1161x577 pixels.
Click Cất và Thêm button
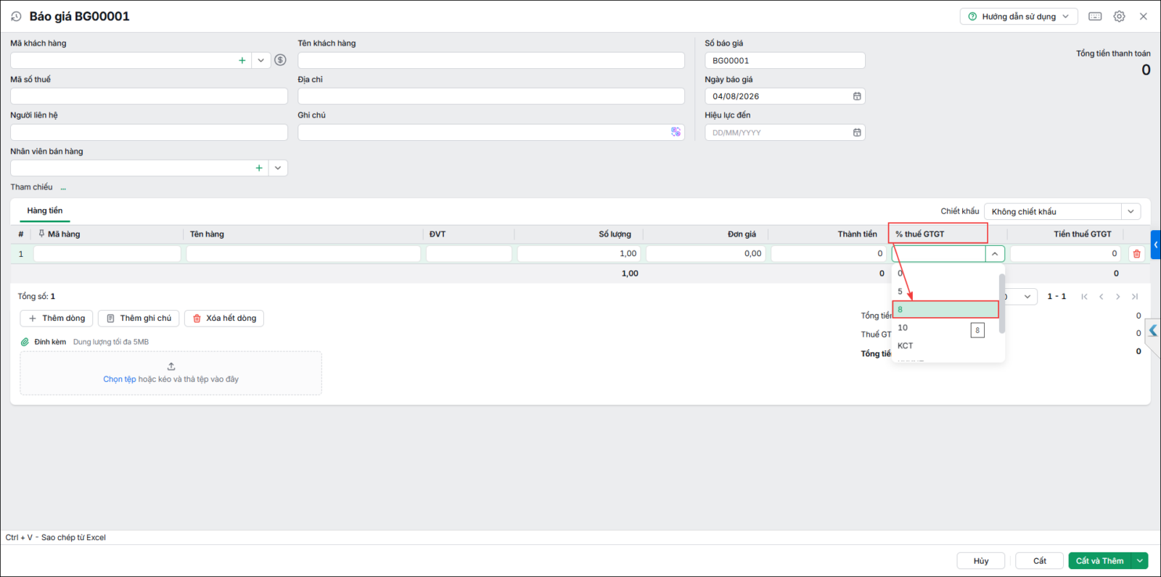(1100, 560)
